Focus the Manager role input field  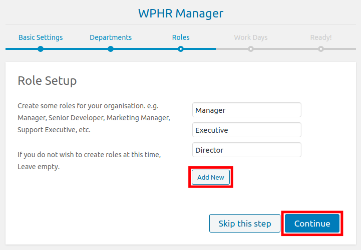246,110
